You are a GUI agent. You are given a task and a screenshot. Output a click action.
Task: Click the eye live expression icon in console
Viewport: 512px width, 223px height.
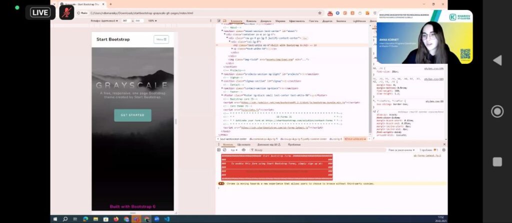click(x=243, y=150)
